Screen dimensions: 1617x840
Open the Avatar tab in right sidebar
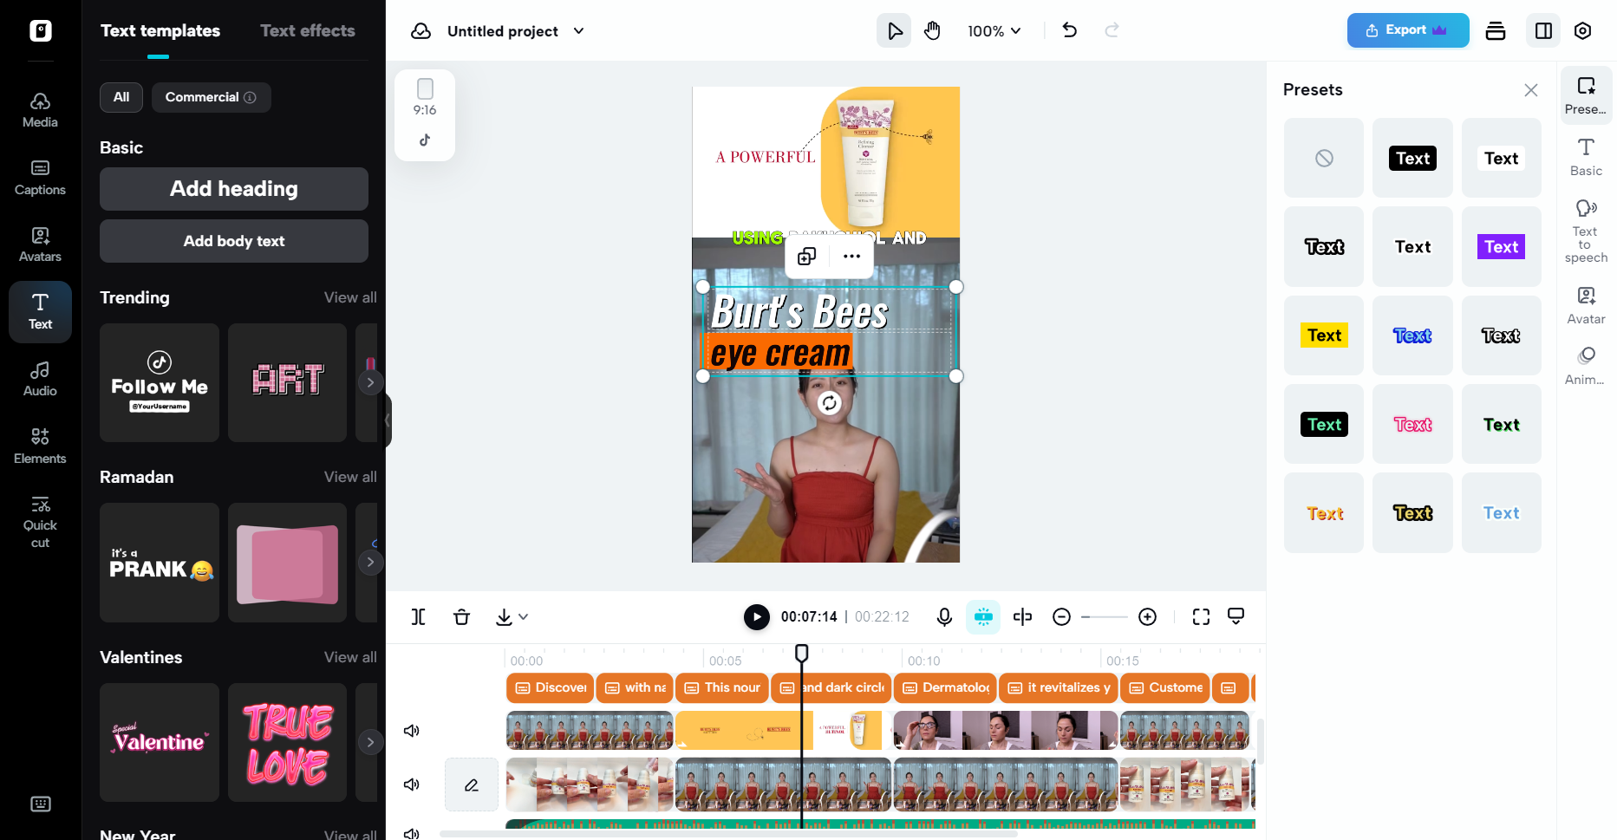point(1586,306)
